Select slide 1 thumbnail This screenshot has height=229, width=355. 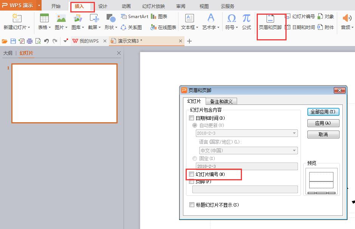65,93
